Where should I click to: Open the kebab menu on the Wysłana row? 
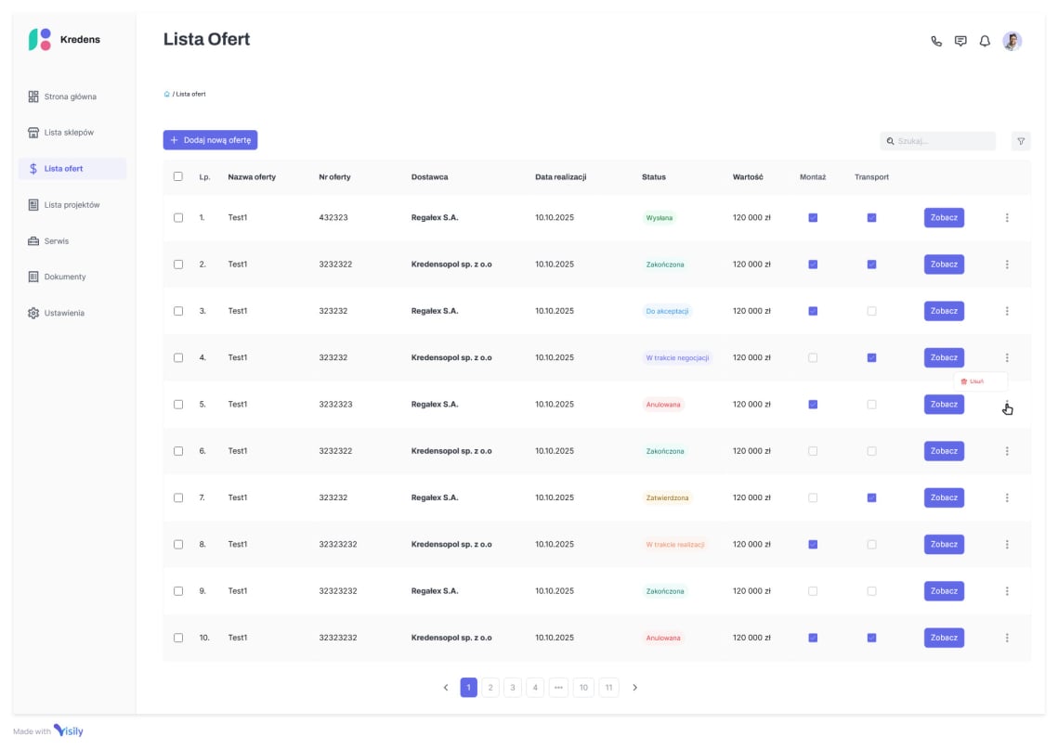pyautogui.click(x=1007, y=217)
